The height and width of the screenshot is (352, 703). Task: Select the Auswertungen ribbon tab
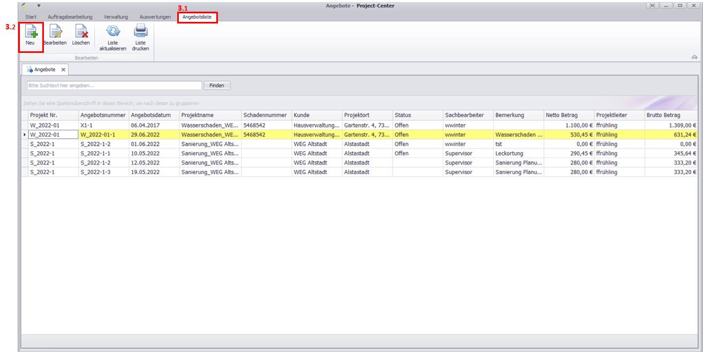(155, 17)
